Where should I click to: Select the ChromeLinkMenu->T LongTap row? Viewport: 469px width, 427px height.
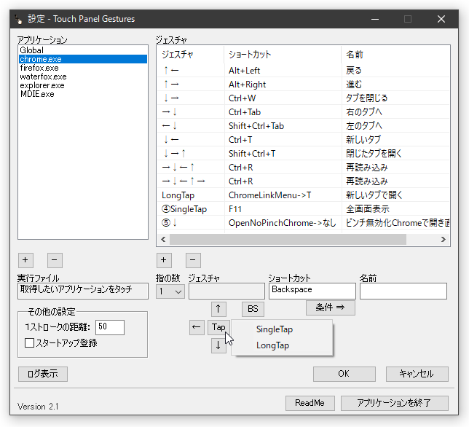click(303, 195)
